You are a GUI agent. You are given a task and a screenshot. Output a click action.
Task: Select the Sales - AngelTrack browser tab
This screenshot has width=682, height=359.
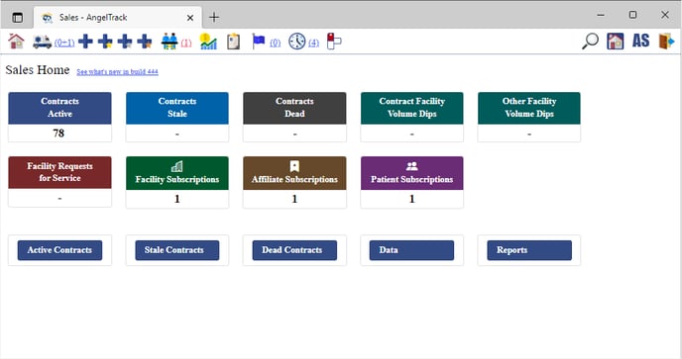click(x=117, y=18)
